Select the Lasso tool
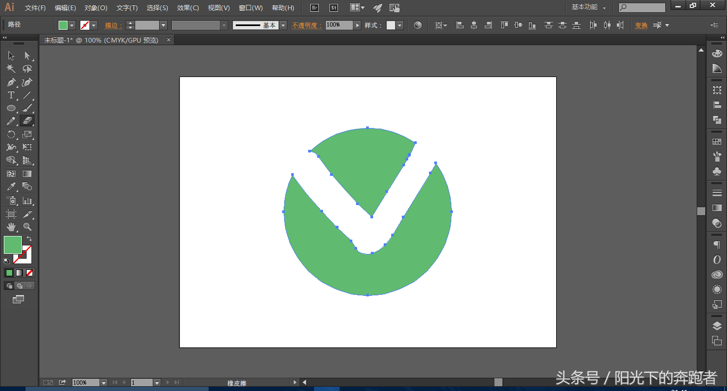Screen dimensions: 727x391 pyautogui.click(x=27, y=69)
